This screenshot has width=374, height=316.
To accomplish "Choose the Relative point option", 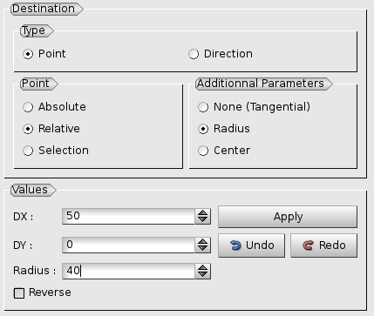I will (28, 129).
